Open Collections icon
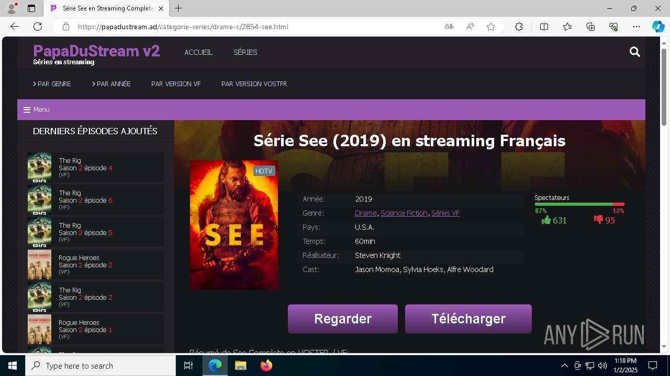The image size is (670, 376). pyautogui.click(x=590, y=27)
